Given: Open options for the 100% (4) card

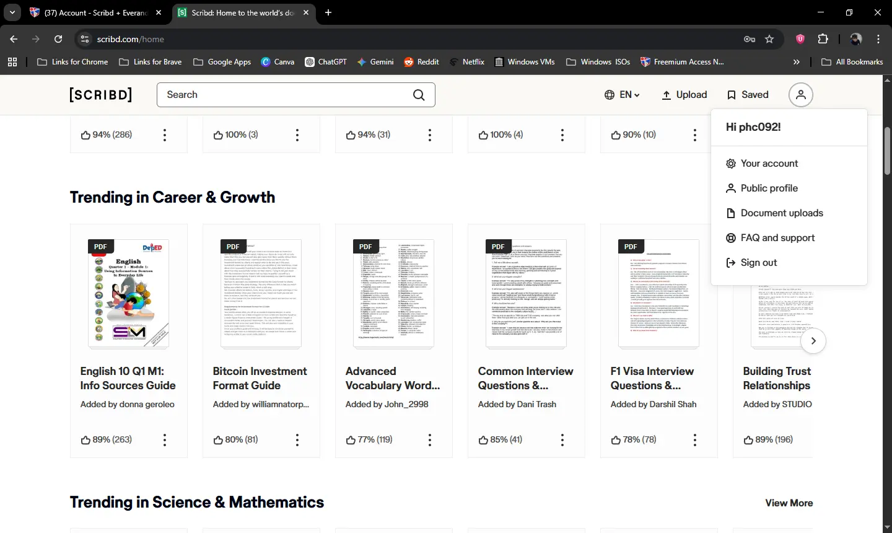Looking at the screenshot, I should 562,135.
